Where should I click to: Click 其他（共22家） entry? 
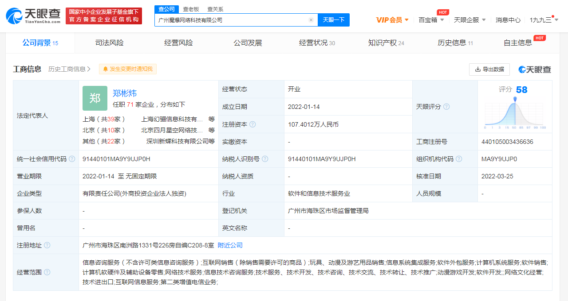[x=105, y=141]
